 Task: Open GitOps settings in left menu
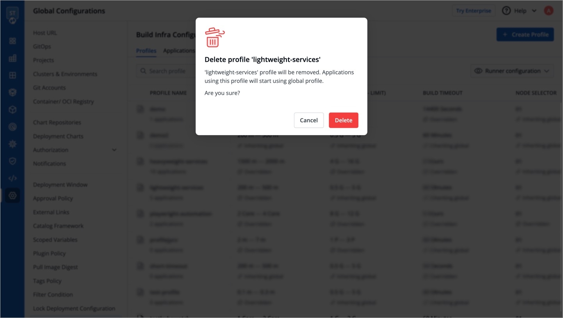point(42,46)
